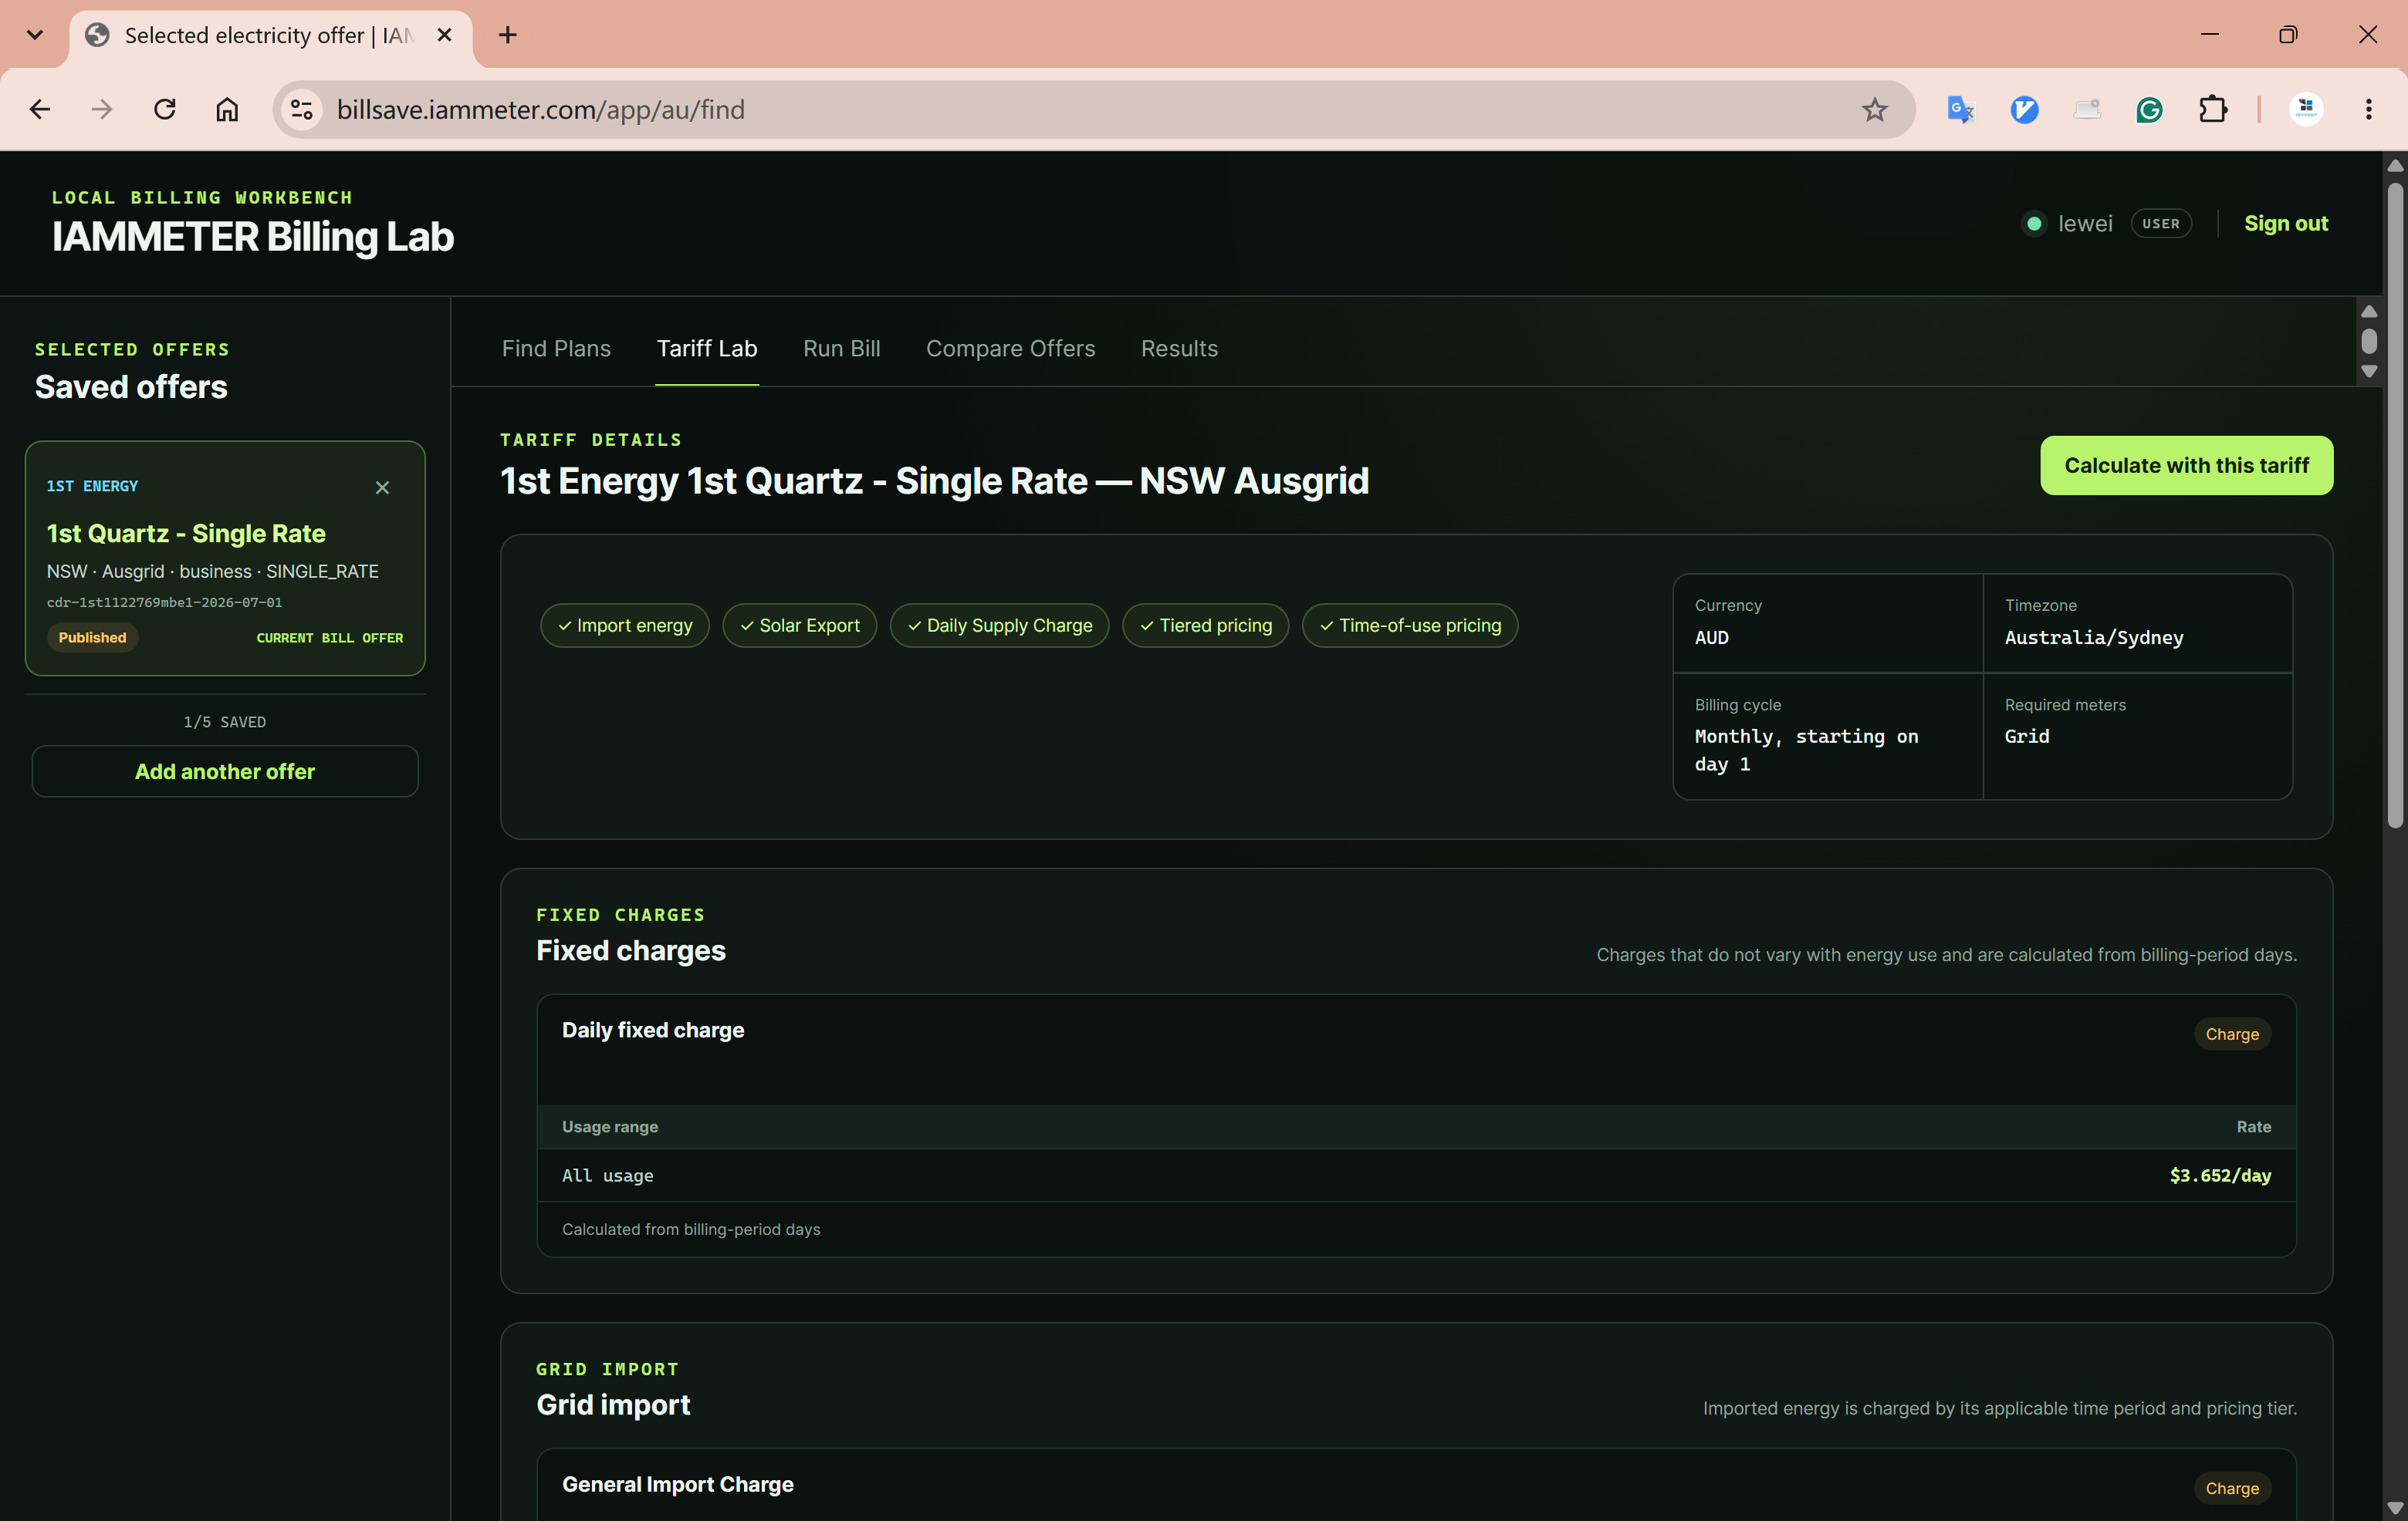Click Add another offer
Viewport: 2408px width, 1521px height.
tap(225, 771)
